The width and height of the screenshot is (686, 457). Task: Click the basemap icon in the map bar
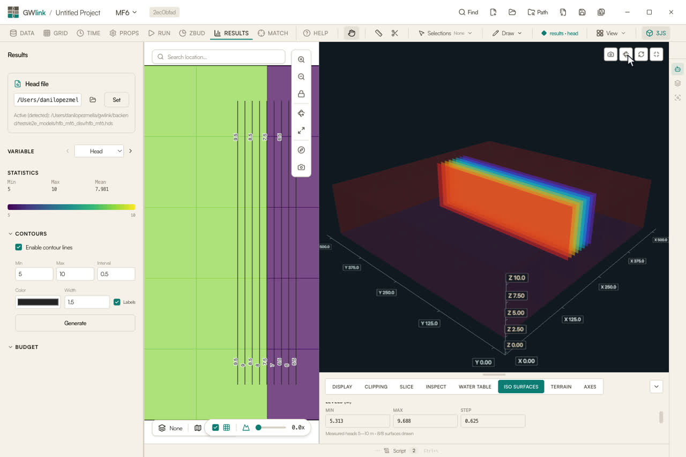point(198,428)
